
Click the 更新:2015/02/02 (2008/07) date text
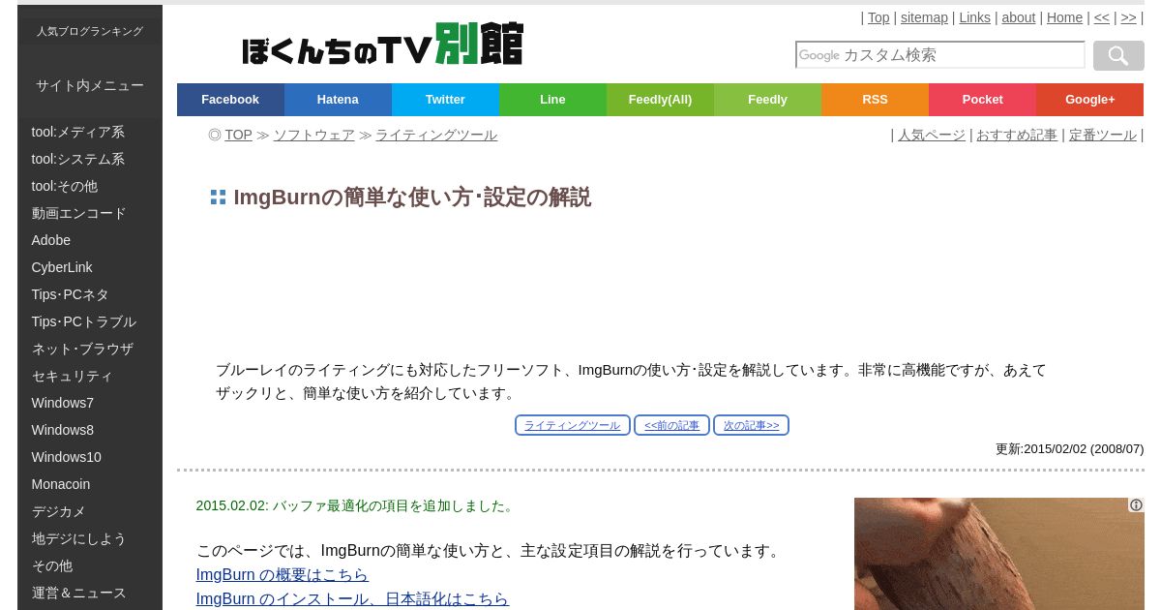(1069, 449)
